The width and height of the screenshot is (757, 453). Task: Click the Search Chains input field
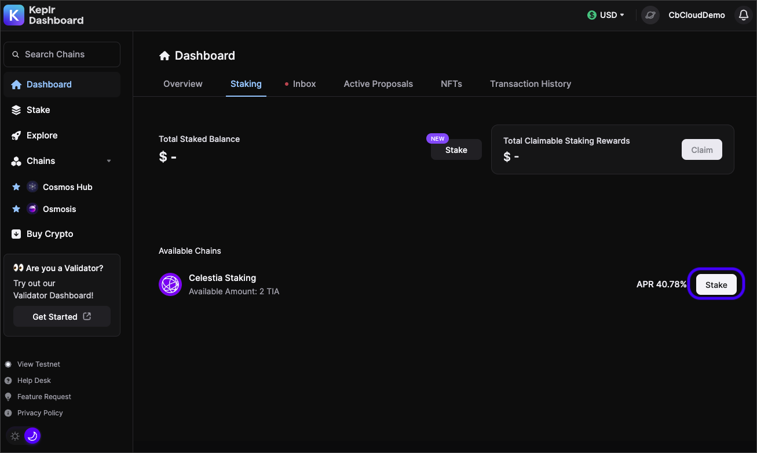[x=62, y=54]
